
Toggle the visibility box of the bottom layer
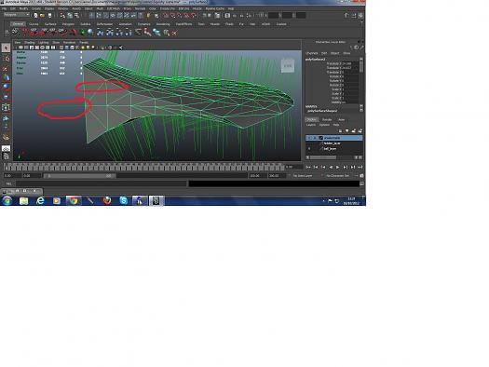click(309, 149)
